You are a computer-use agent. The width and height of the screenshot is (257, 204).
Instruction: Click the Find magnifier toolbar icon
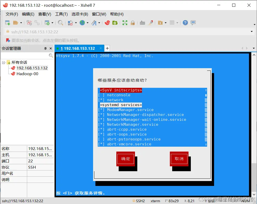(61, 23)
